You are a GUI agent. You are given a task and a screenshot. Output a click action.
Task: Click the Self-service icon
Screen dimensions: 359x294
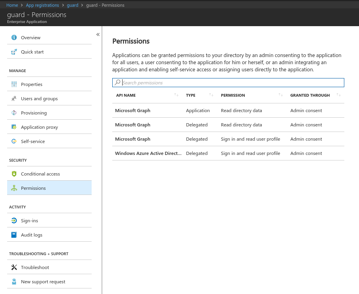click(x=14, y=141)
